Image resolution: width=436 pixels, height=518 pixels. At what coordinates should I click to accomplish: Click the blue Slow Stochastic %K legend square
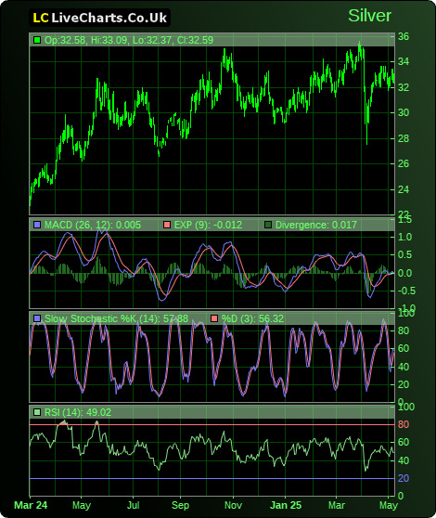[37, 318]
